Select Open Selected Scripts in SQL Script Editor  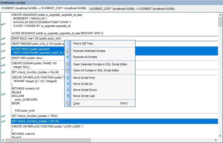pyautogui.click(x=100, y=64)
